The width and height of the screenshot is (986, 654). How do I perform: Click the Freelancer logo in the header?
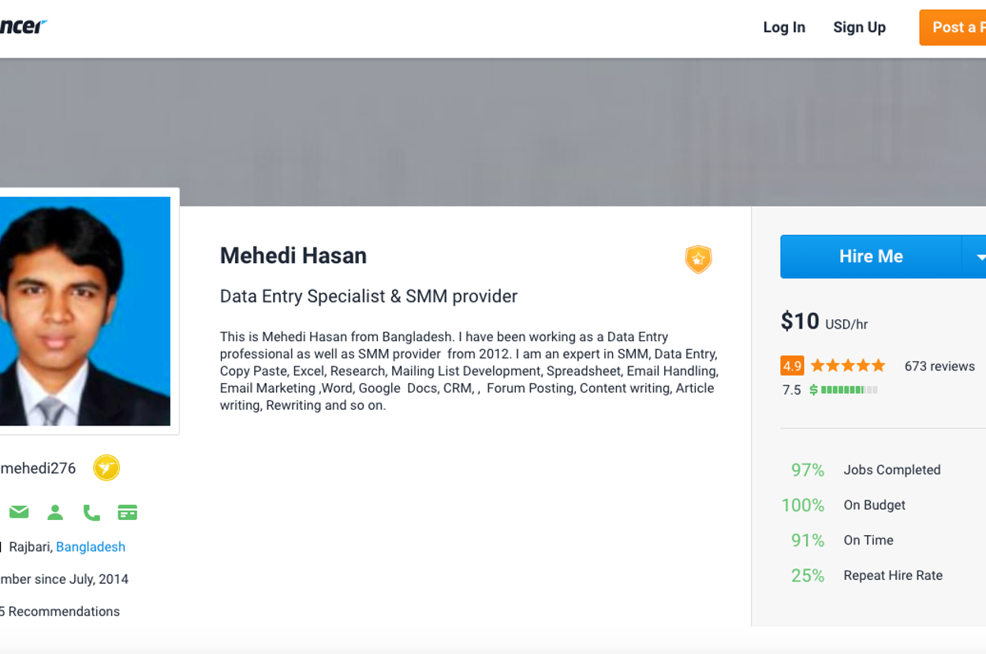[23, 27]
